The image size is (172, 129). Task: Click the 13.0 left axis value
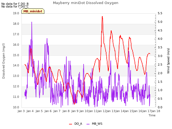click(16, 76)
